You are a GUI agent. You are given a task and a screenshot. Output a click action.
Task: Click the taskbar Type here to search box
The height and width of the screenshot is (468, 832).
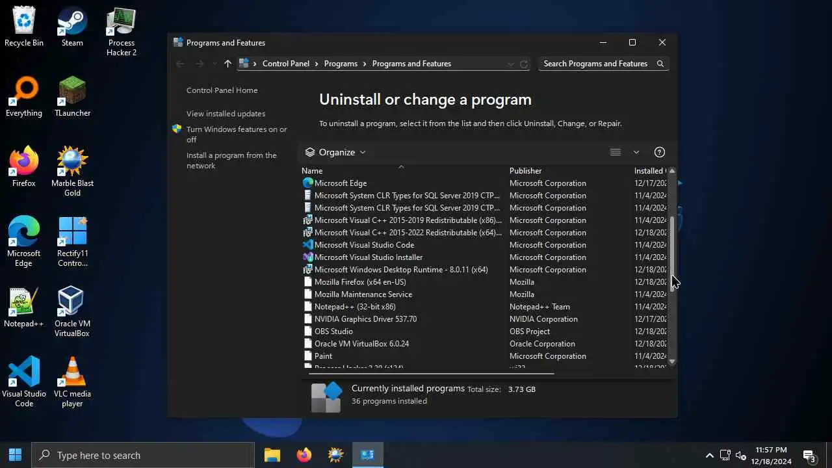coord(143,455)
